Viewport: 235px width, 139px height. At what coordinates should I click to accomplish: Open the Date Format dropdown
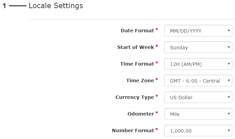198,31
